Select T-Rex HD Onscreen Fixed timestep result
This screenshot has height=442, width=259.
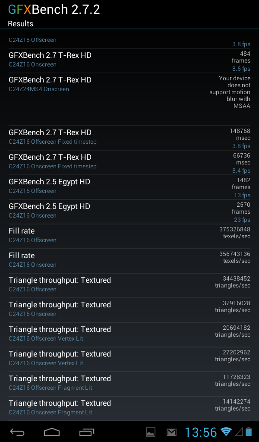click(129, 163)
